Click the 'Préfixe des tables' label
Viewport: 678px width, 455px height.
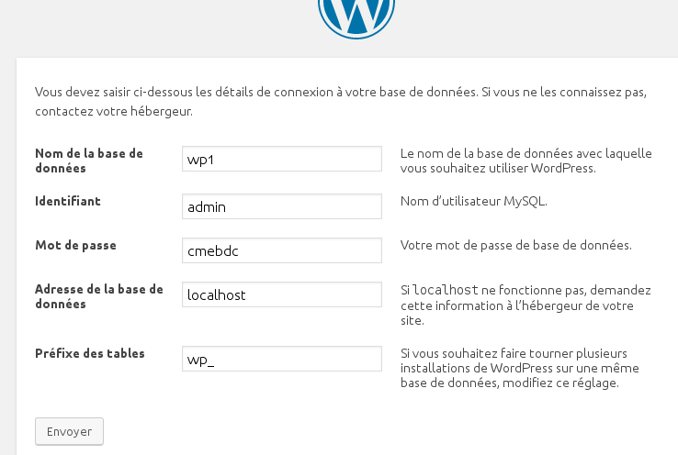[x=89, y=353]
